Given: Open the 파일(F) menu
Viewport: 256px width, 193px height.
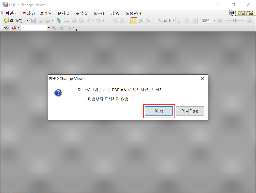Looking at the screenshot, I should pyautogui.click(x=11, y=13).
